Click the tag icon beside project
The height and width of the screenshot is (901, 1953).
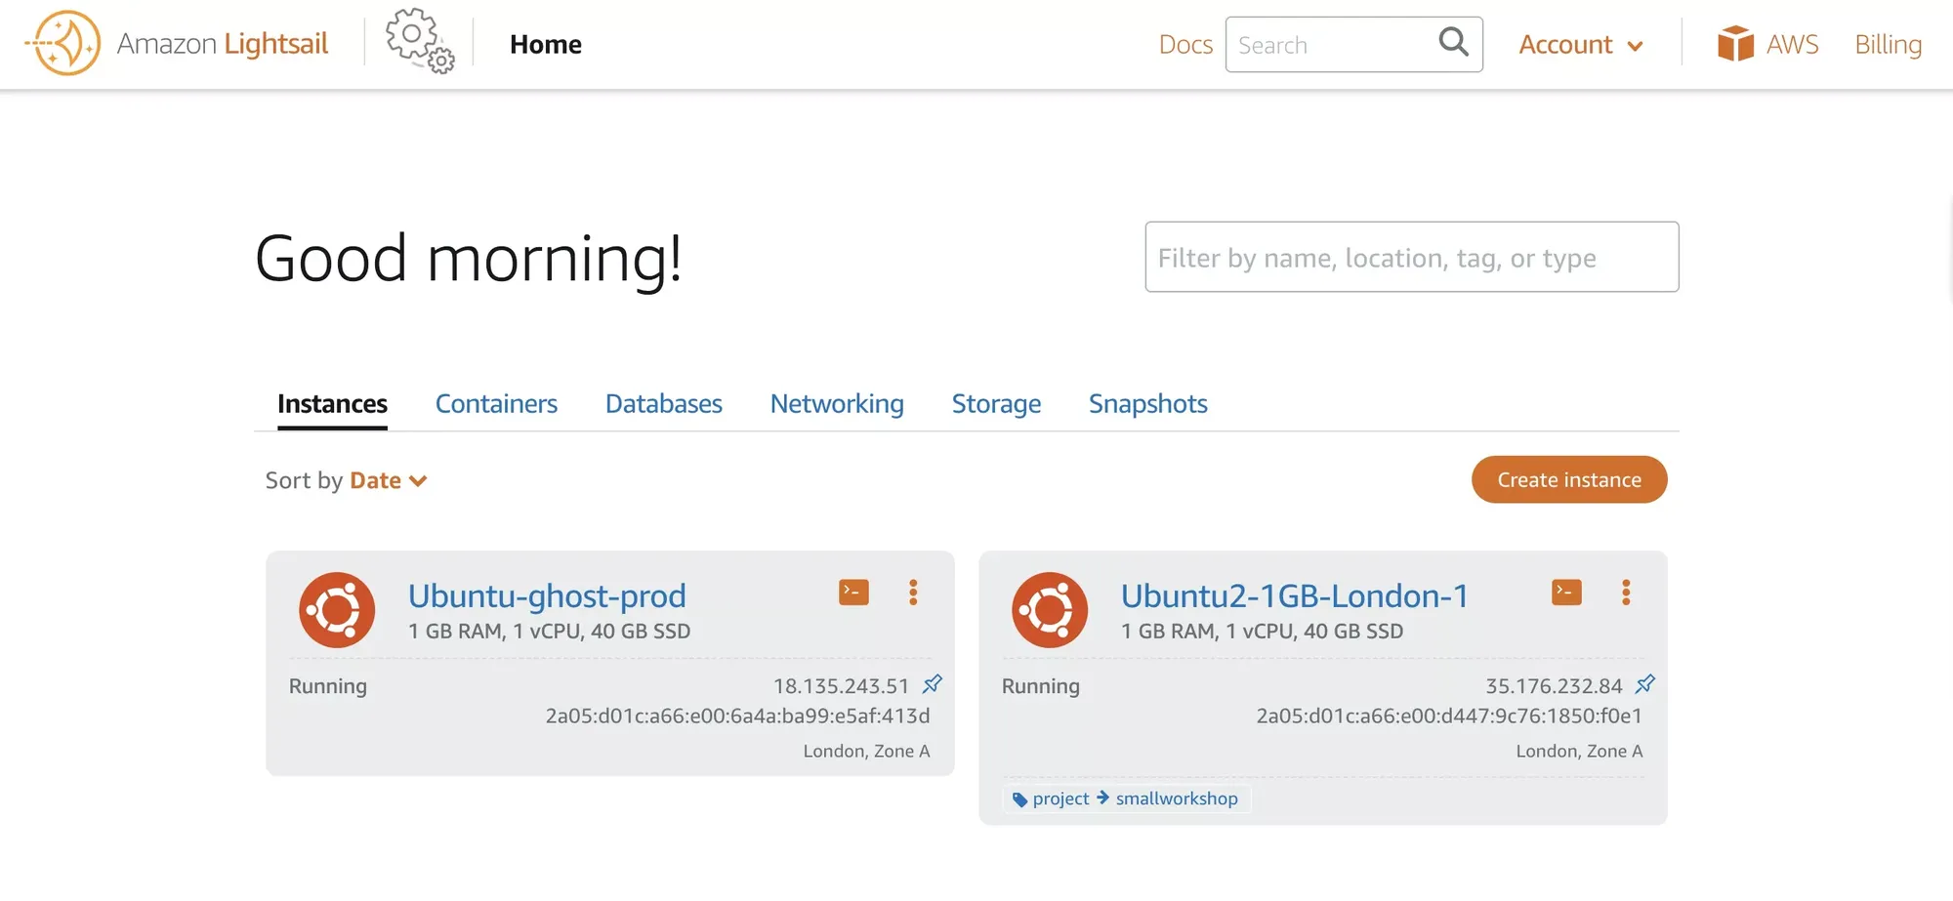1019,799
